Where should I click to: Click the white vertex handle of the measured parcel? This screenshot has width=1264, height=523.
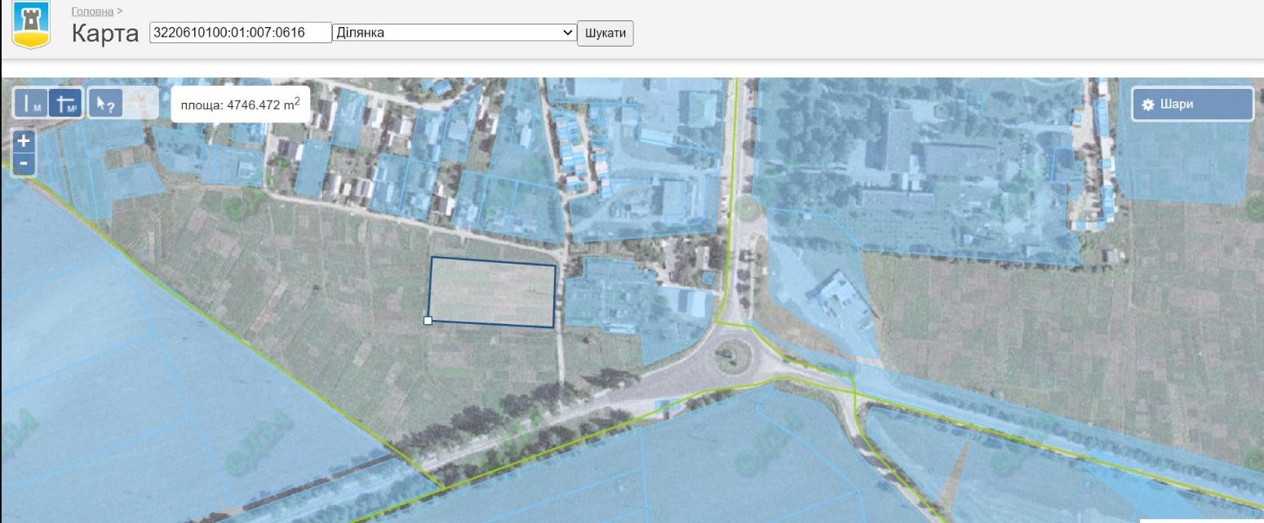(428, 321)
